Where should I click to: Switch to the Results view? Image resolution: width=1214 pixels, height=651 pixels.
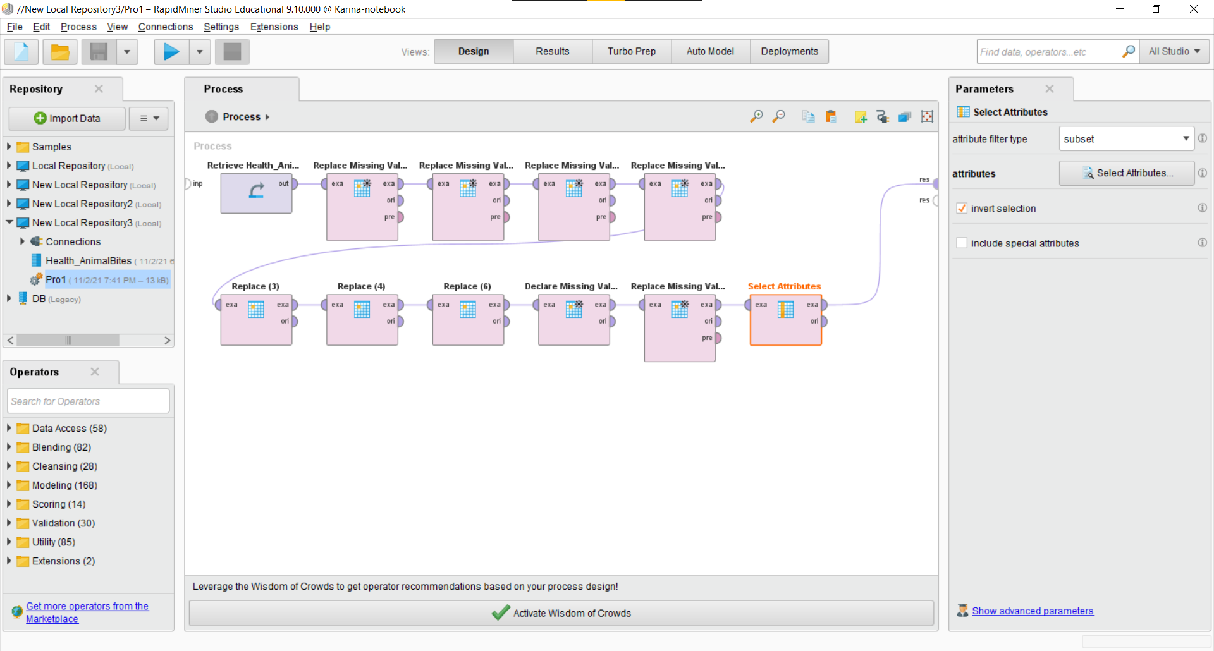click(553, 51)
